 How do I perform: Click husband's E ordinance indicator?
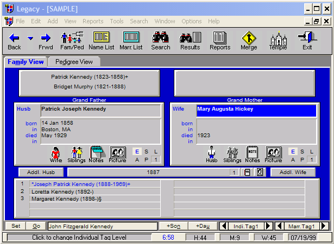click(137, 152)
